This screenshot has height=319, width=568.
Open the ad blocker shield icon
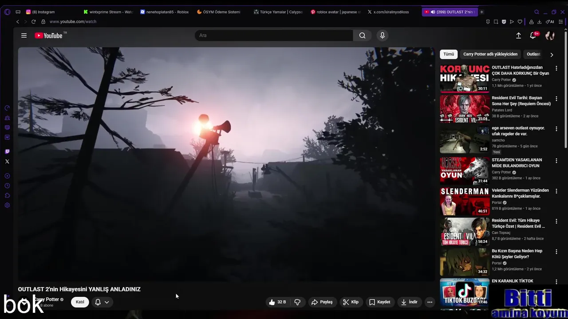tap(504, 22)
